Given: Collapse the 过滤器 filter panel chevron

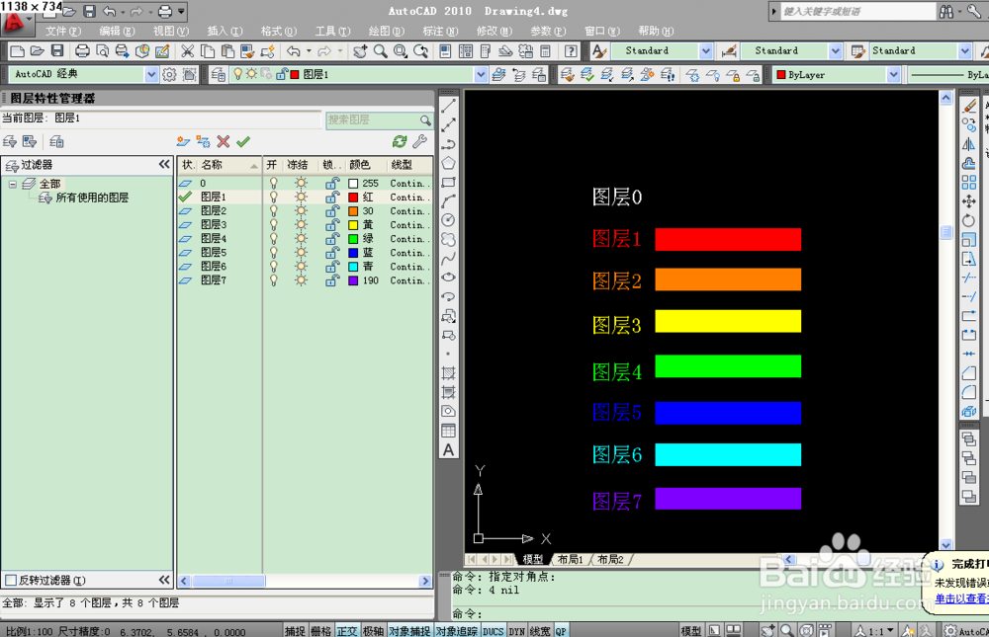Looking at the screenshot, I should click(164, 165).
